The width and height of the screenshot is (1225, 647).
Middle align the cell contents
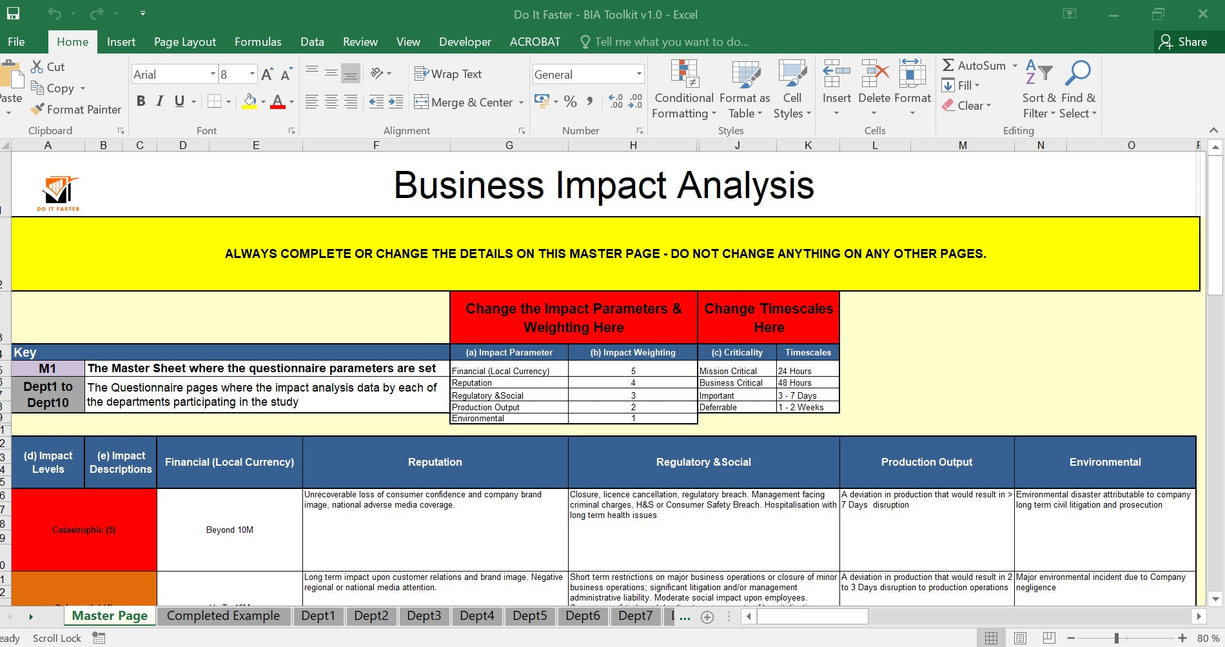331,72
